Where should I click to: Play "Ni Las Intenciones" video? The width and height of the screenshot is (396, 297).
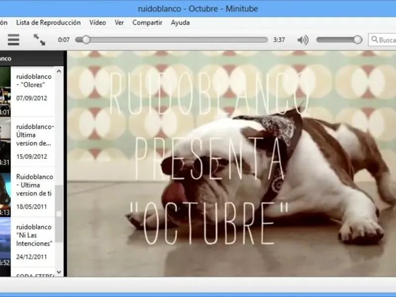click(x=33, y=236)
